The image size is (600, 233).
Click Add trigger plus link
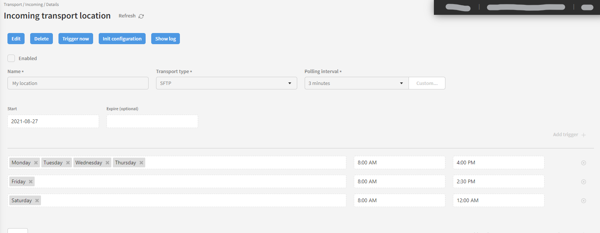click(569, 135)
